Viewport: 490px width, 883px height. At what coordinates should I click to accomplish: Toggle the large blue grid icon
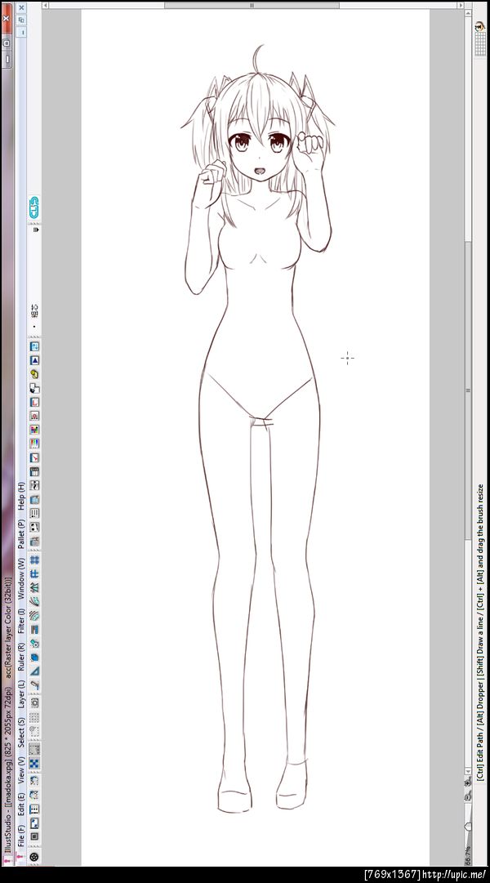pos(34,560)
